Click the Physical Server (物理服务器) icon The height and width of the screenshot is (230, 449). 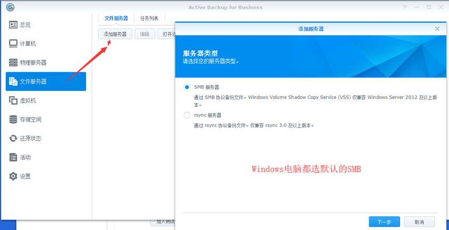click(13, 63)
